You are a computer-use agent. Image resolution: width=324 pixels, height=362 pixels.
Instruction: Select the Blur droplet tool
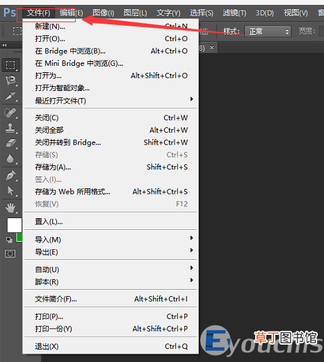pos(10,158)
